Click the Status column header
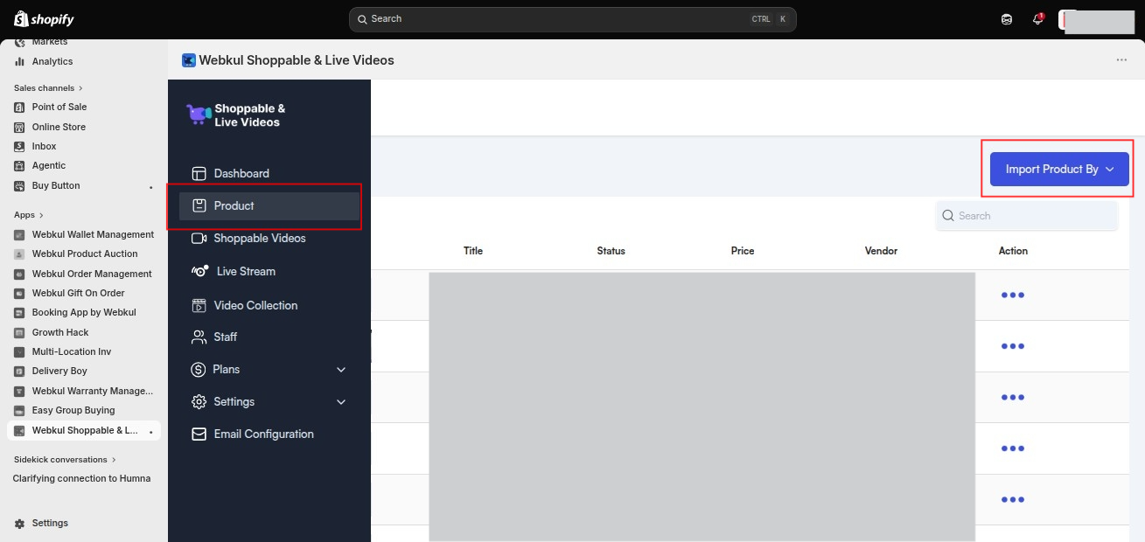The image size is (1145, 542). (611, 251)
